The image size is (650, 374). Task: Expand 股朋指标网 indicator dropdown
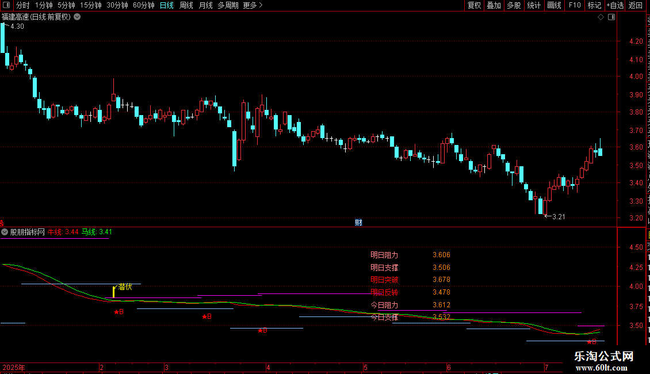coord(5,232)
